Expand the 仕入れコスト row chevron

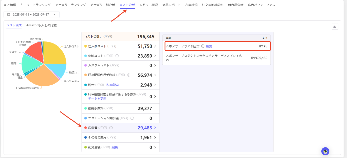155,46
